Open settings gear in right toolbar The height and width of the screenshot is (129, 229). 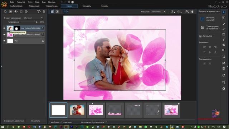pos(224,89)
